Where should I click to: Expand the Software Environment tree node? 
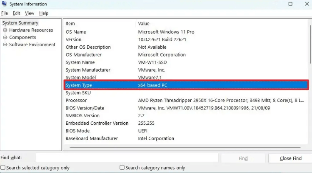pyautogui.click(x=5, y=44)
